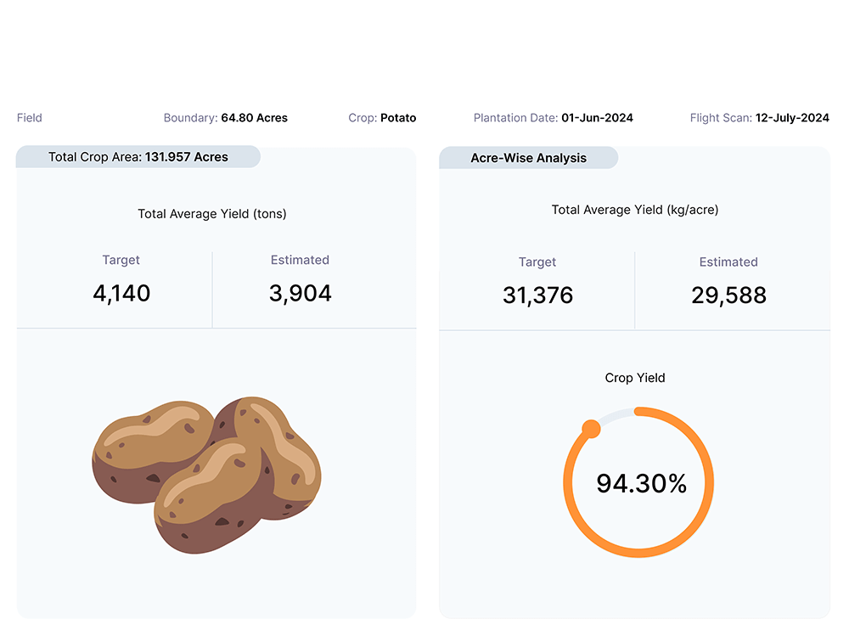Select the Acre-Wise Analysis tab
The height and width of the screenshot is (636, 849).
tap(528, 158)
